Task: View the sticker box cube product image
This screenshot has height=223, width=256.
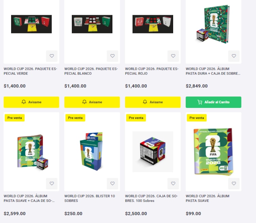Action: pos(153,152)
